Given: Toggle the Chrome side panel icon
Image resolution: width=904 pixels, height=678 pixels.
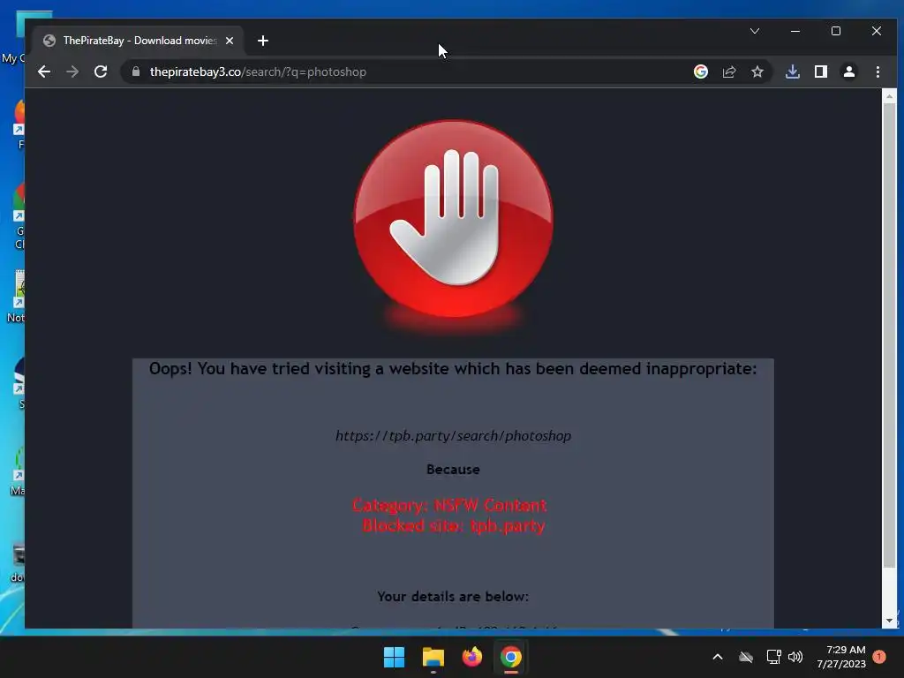Looking at the screenshot, I should (821, 72).
